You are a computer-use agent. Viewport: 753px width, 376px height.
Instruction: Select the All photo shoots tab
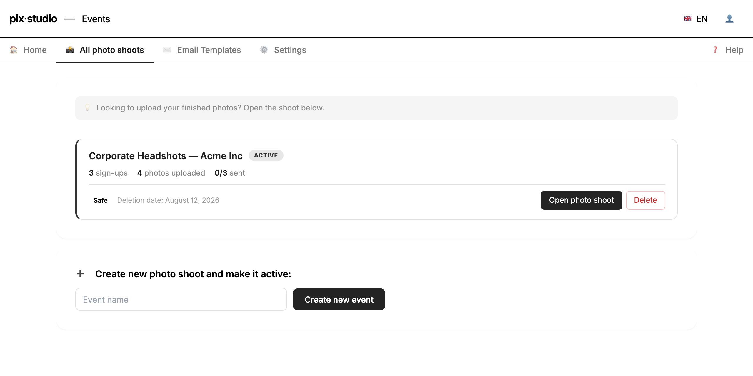[x=105, y=50]
